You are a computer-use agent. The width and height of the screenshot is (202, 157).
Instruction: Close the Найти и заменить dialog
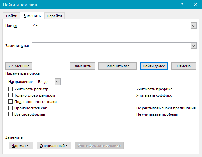[x=195, y=5]
